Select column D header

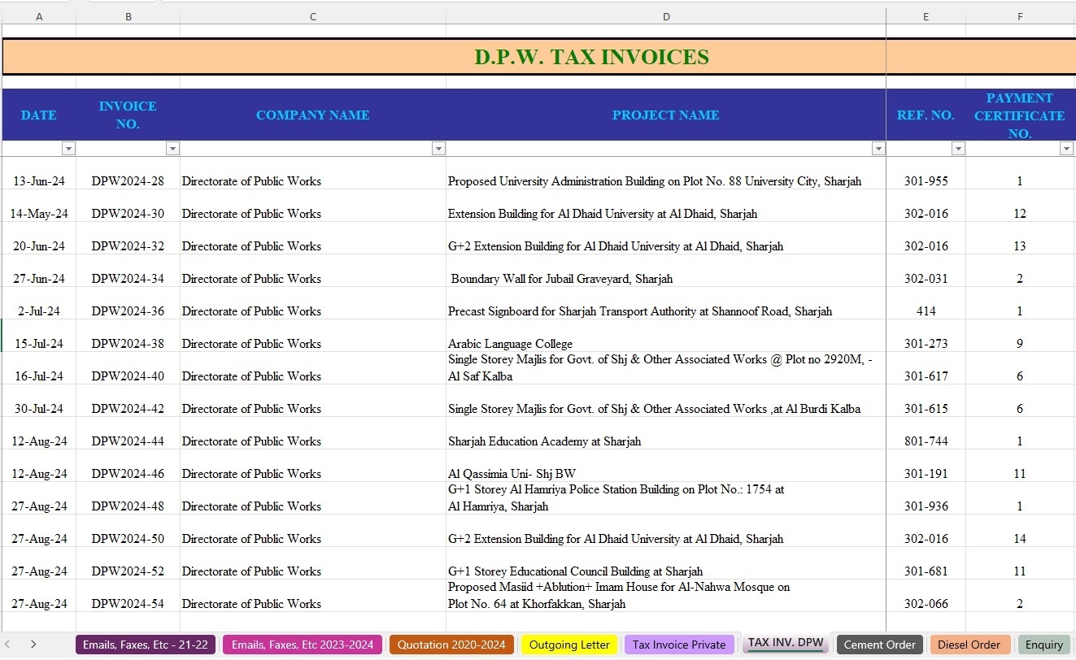(666, 17)
